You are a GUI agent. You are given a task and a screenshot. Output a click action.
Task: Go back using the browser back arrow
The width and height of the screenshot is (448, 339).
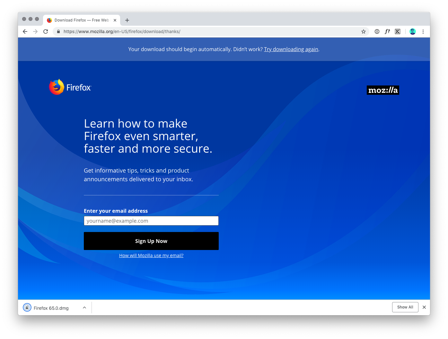coord(25,31)
